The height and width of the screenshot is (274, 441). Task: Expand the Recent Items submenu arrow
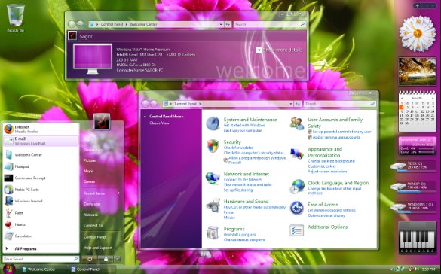[118, 193]
